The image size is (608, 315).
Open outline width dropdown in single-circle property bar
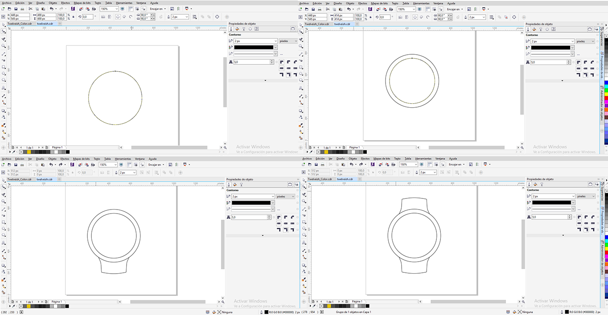[187, 17]
